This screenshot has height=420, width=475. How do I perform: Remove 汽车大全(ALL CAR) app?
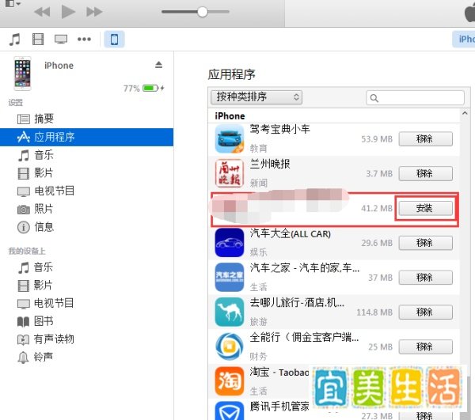425,243
